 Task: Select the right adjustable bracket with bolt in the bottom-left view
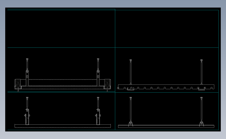(98, 117)
